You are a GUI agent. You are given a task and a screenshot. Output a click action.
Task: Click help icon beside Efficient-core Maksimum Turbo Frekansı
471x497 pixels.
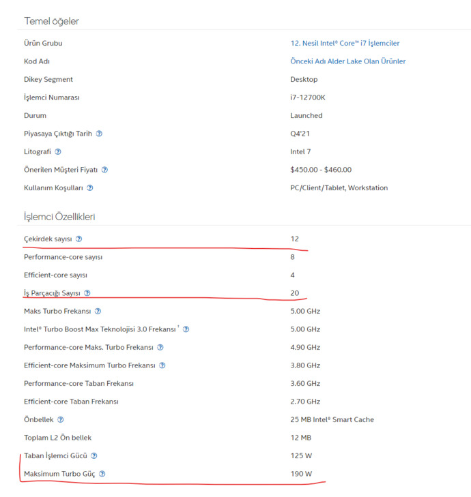point(162,365)
